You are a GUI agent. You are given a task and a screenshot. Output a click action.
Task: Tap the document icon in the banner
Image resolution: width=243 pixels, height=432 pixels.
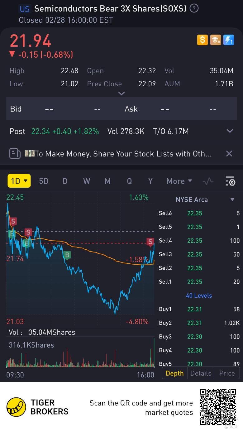tap(15, 153)
